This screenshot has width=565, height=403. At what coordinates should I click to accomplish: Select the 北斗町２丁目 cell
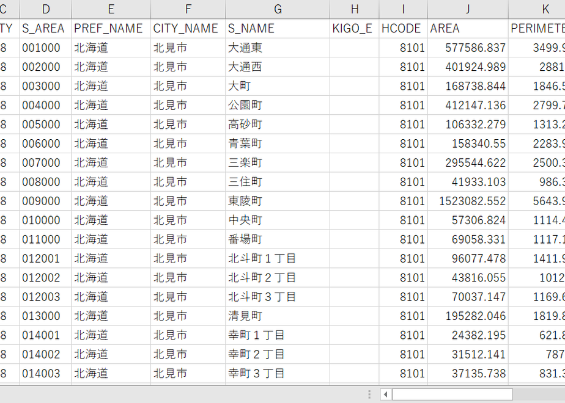tap(278, 278)
